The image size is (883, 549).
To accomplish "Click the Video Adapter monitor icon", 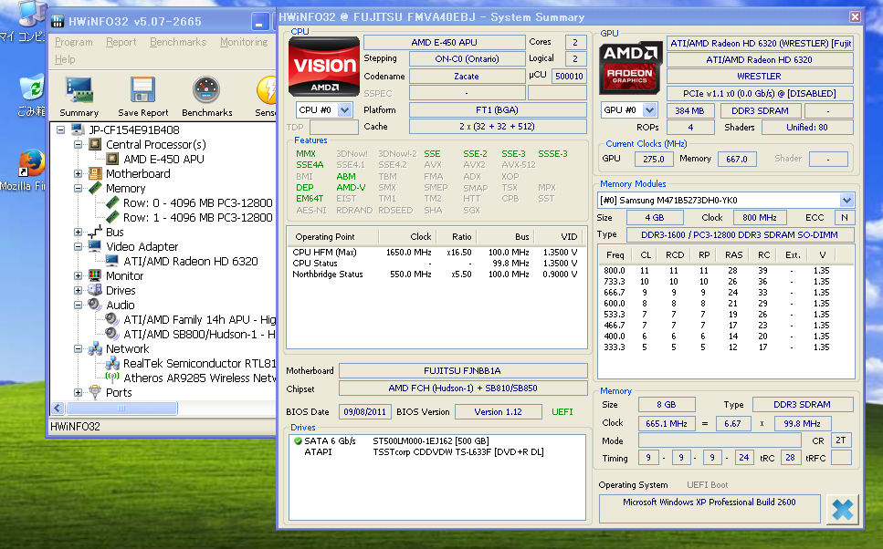I will tap(95, 246).
